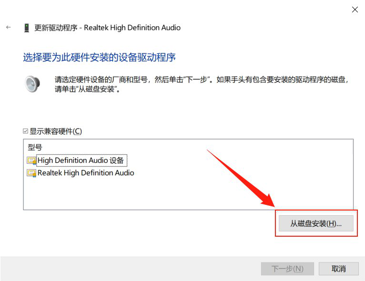Cancel the wizard with 取消
This screenshot has width=365, height=281.
pos(338,269)
